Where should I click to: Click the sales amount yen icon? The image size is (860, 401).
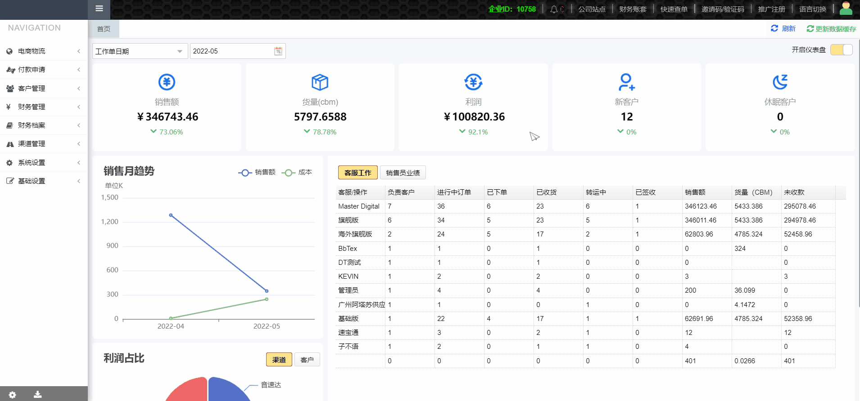(167, 82)
